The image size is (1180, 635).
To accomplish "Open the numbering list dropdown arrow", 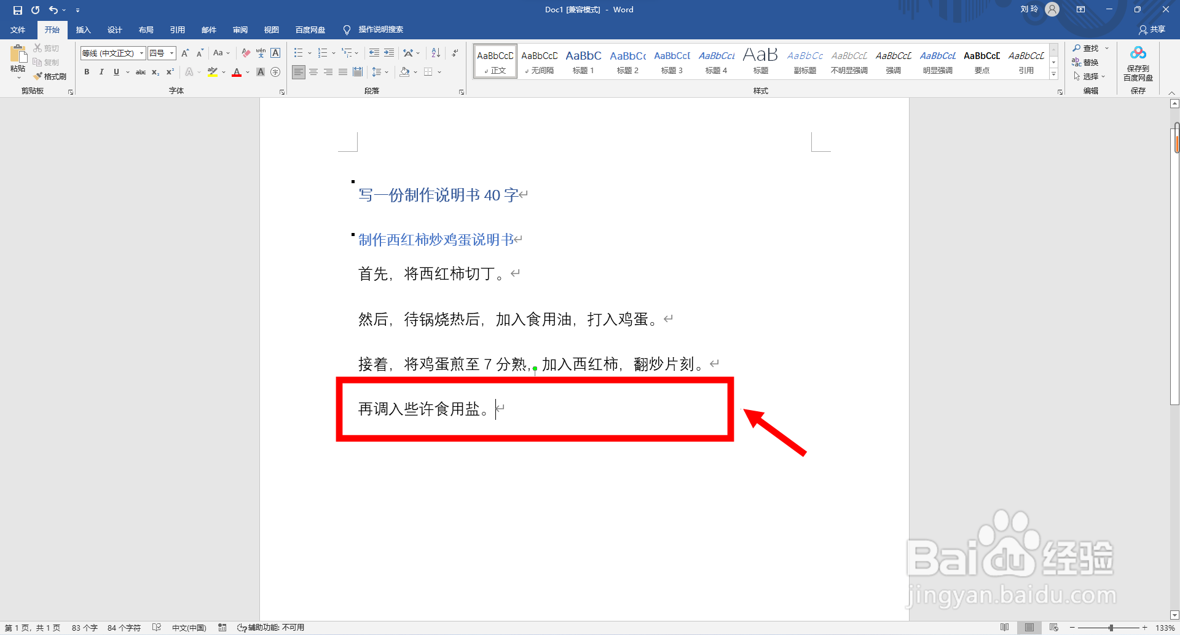I will (x=333, y=53).
